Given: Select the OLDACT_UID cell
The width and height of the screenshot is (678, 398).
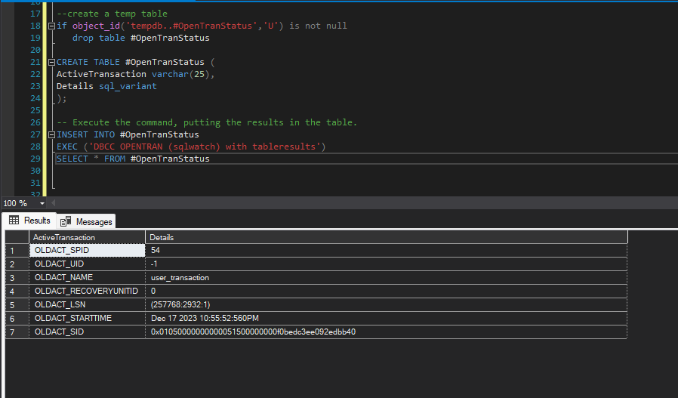Looking at the screenshot, I should [87, 264].
